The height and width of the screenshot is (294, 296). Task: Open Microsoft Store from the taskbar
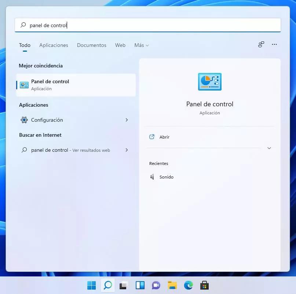[x=204, y=285]
